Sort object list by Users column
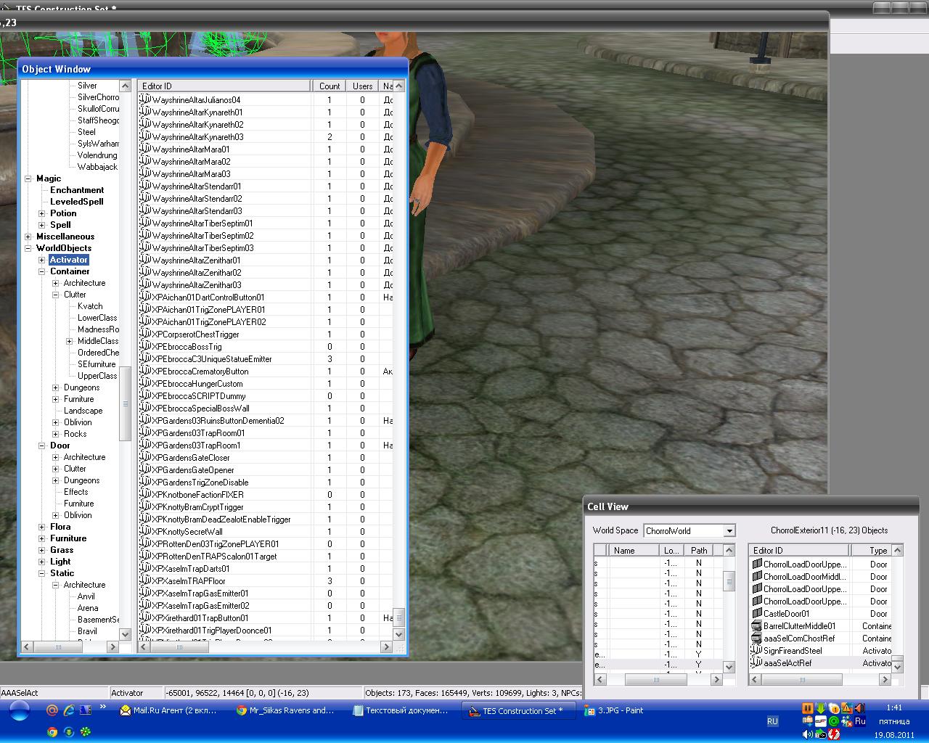 click(x=362, y=86)
